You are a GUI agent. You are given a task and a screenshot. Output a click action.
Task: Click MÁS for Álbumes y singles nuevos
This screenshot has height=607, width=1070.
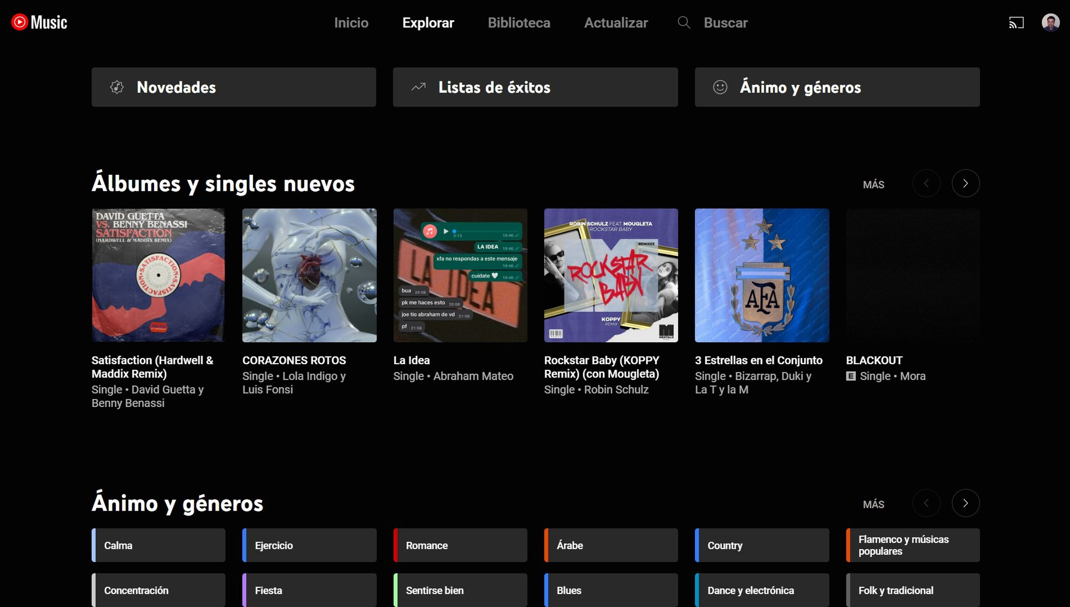pos(874,184)
